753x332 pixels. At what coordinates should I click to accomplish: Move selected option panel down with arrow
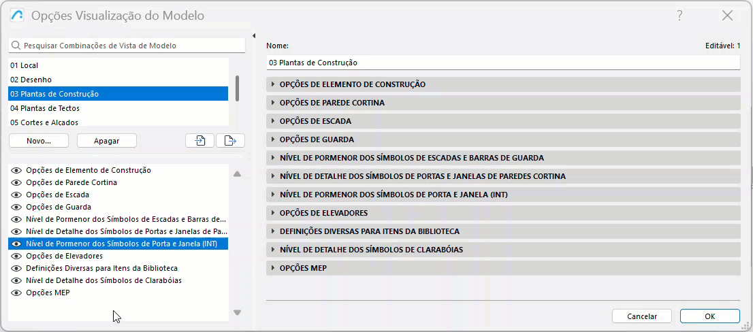point(237,312)
